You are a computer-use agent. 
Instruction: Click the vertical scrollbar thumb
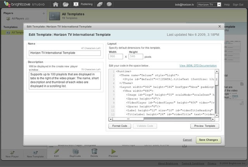pyautogui.click(x=217, y=79)
